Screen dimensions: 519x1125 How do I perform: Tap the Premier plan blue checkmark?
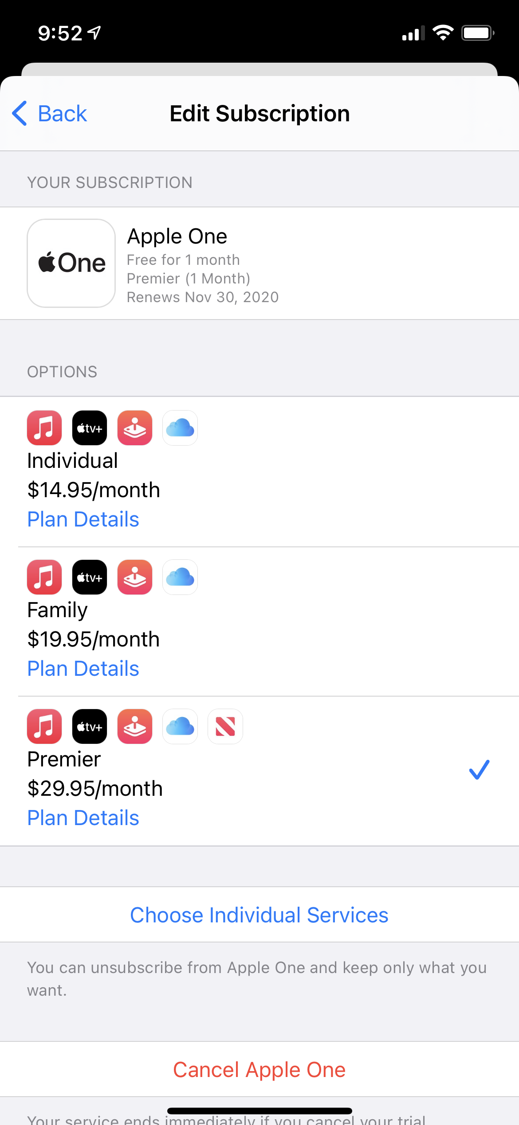click(479, 770)
